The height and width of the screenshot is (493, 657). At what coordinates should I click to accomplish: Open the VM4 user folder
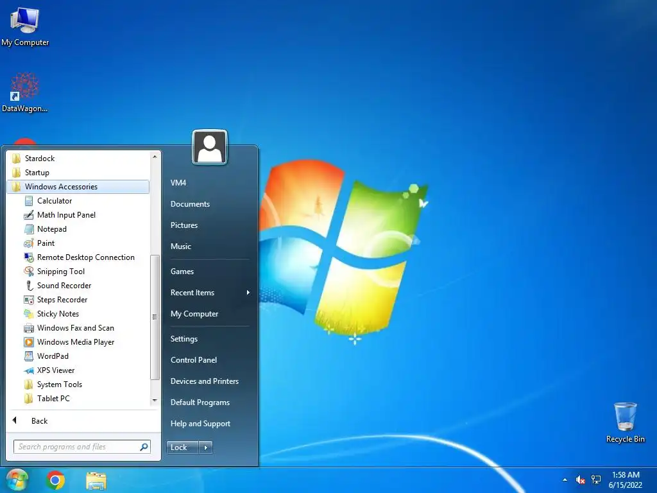click(178, 183)
